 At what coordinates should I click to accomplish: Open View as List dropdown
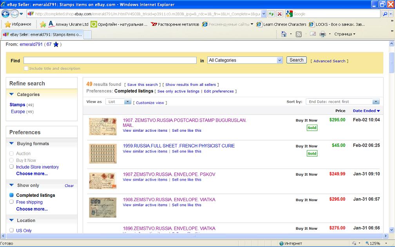tap(118, 102)
